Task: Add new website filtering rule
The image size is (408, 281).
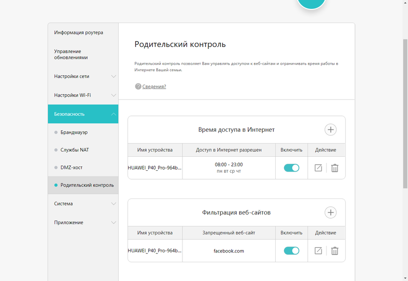Action: [x=331, y=213]
